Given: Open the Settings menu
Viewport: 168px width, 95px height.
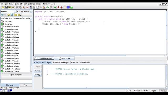Looking at the screenshot, I should coord(31,4).
